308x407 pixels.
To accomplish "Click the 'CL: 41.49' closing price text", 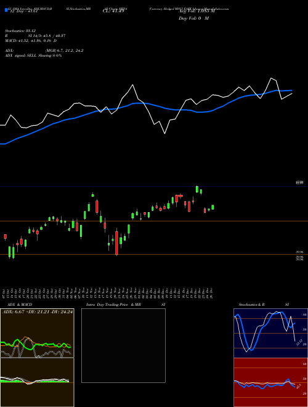I will [x=113, y=11].
